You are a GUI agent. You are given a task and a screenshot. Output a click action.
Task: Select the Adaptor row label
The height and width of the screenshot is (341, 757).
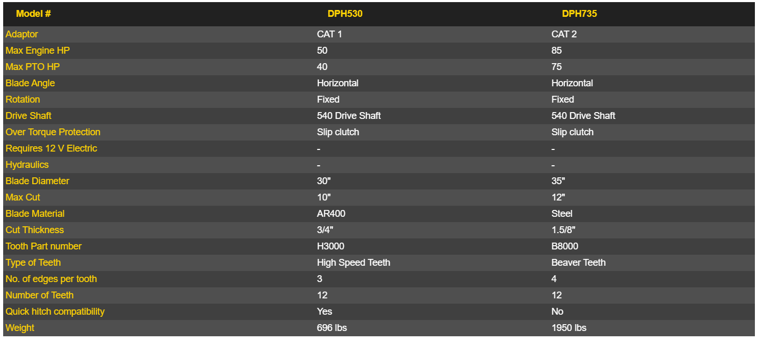22,34
